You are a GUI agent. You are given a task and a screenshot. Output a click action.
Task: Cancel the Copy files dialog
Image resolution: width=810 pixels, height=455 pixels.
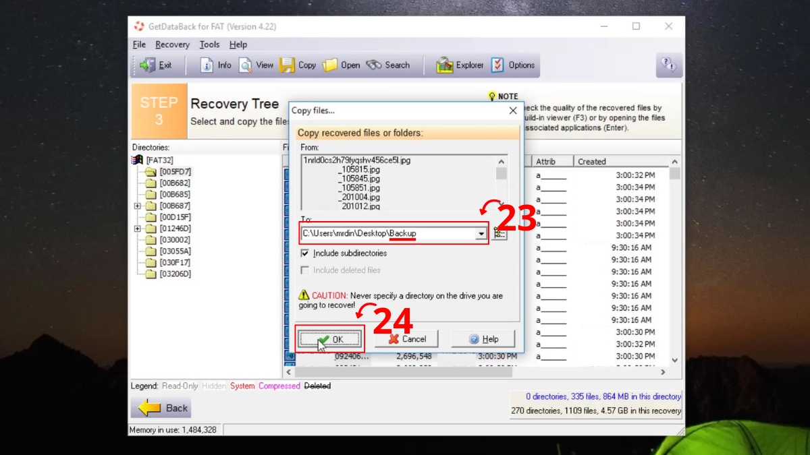point(407,339)
